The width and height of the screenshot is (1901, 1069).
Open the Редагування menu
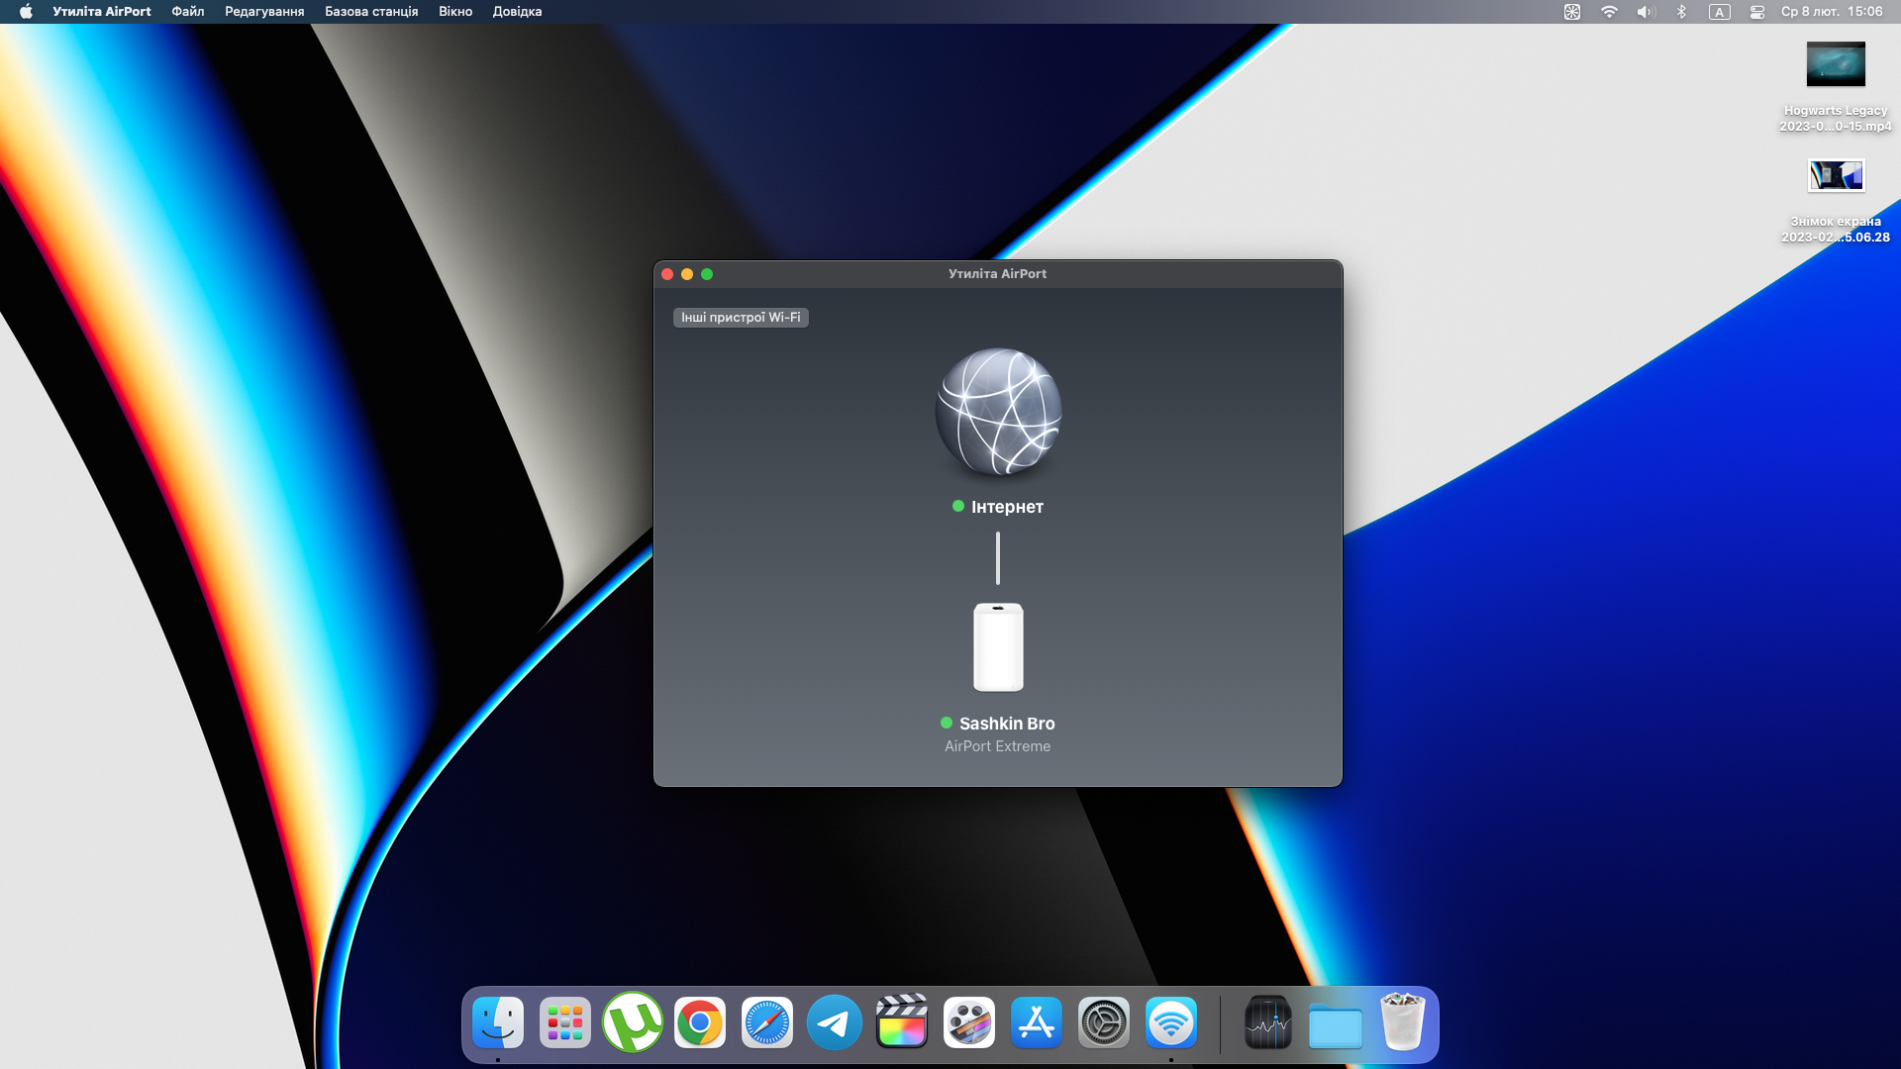pos(264,12)
